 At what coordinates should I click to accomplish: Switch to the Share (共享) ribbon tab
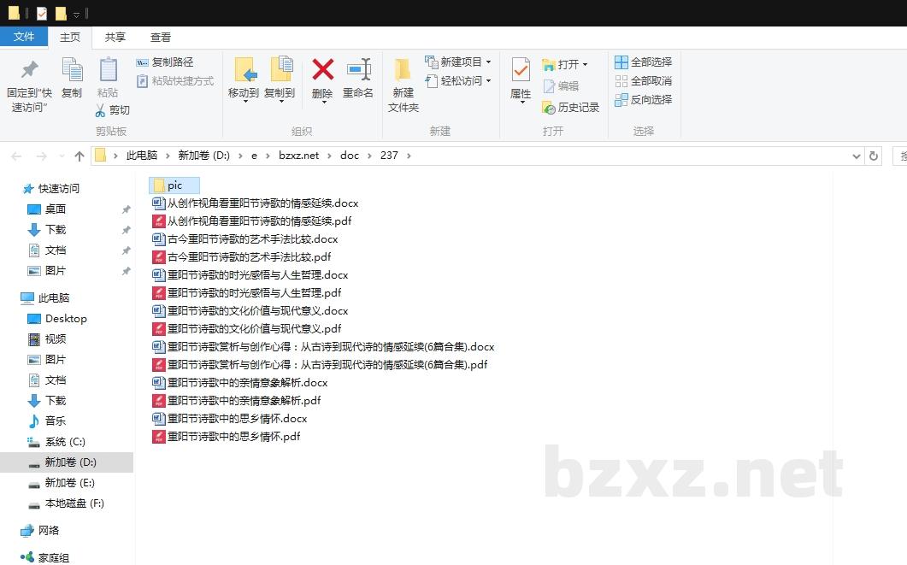(x=115, y=37)
